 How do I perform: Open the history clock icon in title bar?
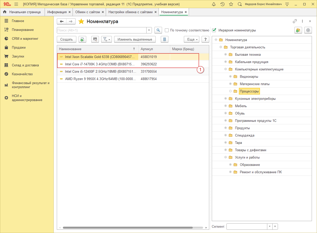222,4
